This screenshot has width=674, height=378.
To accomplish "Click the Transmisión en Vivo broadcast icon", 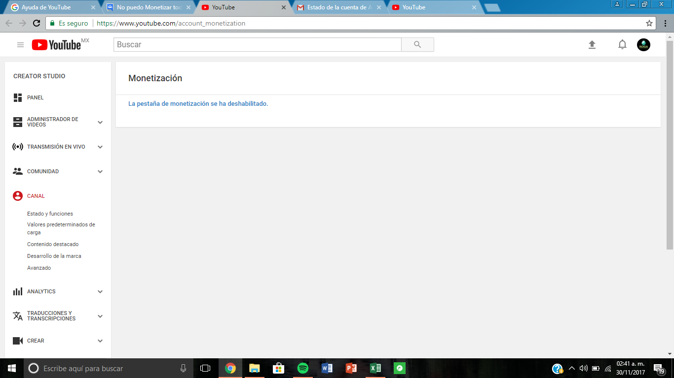I will coord(18,147).
